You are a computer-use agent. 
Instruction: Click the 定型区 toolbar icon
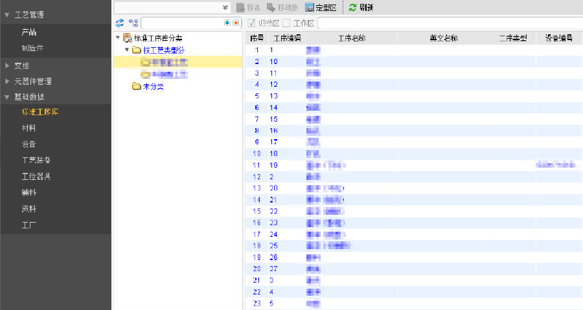point(309,8)
